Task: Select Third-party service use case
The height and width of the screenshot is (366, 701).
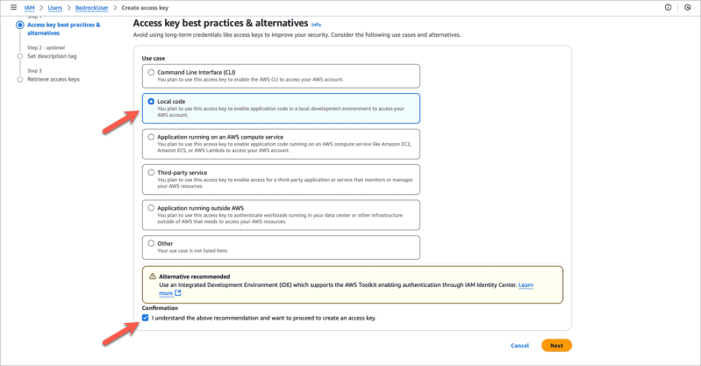Action: tap(151, 172)
